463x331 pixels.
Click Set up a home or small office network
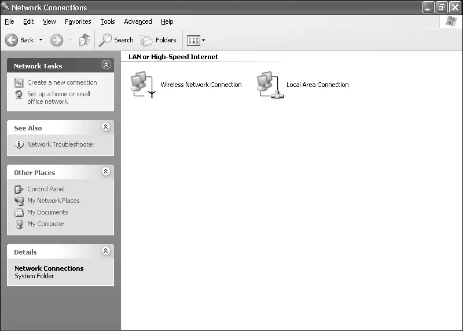pos(59,97)
